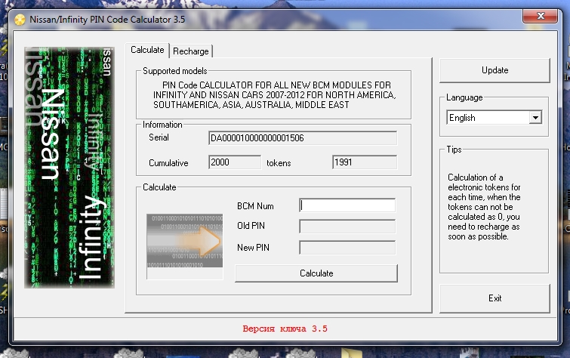Screen dimensions: 570x358
Task: Click the 'Cumulative' label
Action: tap(168, 163)
